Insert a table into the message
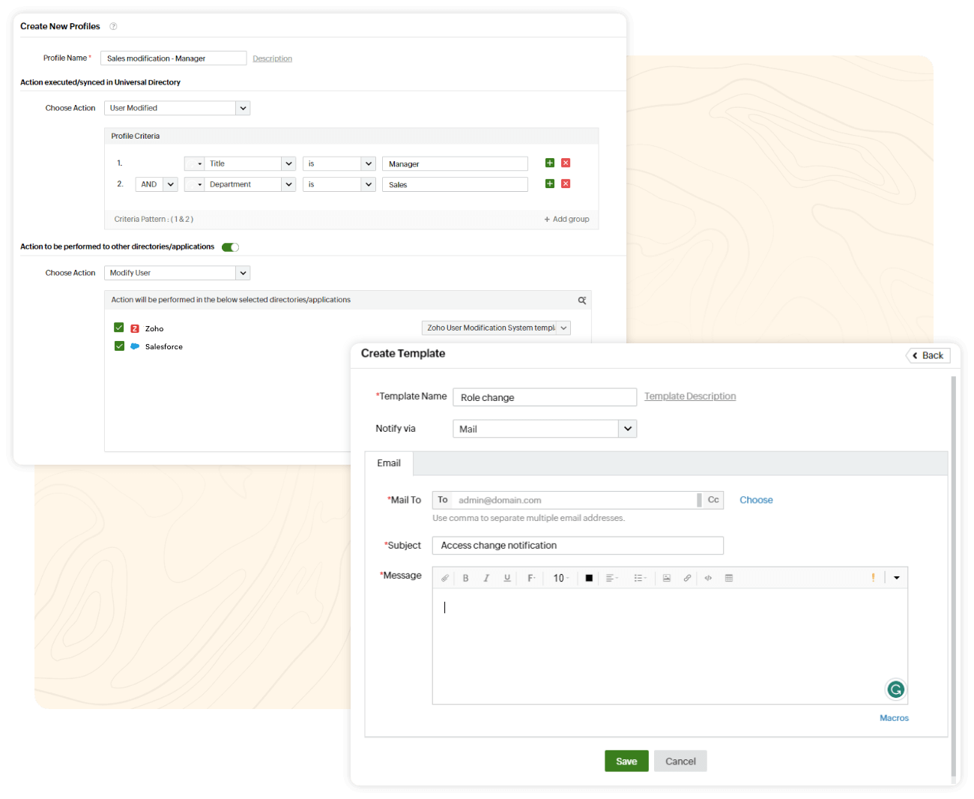The width and height of the screenshot is (974, 799). click(x=729, y=577)
